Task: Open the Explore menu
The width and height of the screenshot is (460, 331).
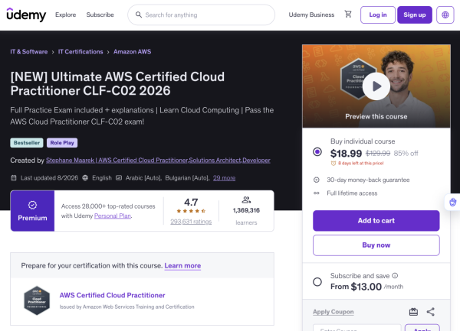Action: (65, 15)
